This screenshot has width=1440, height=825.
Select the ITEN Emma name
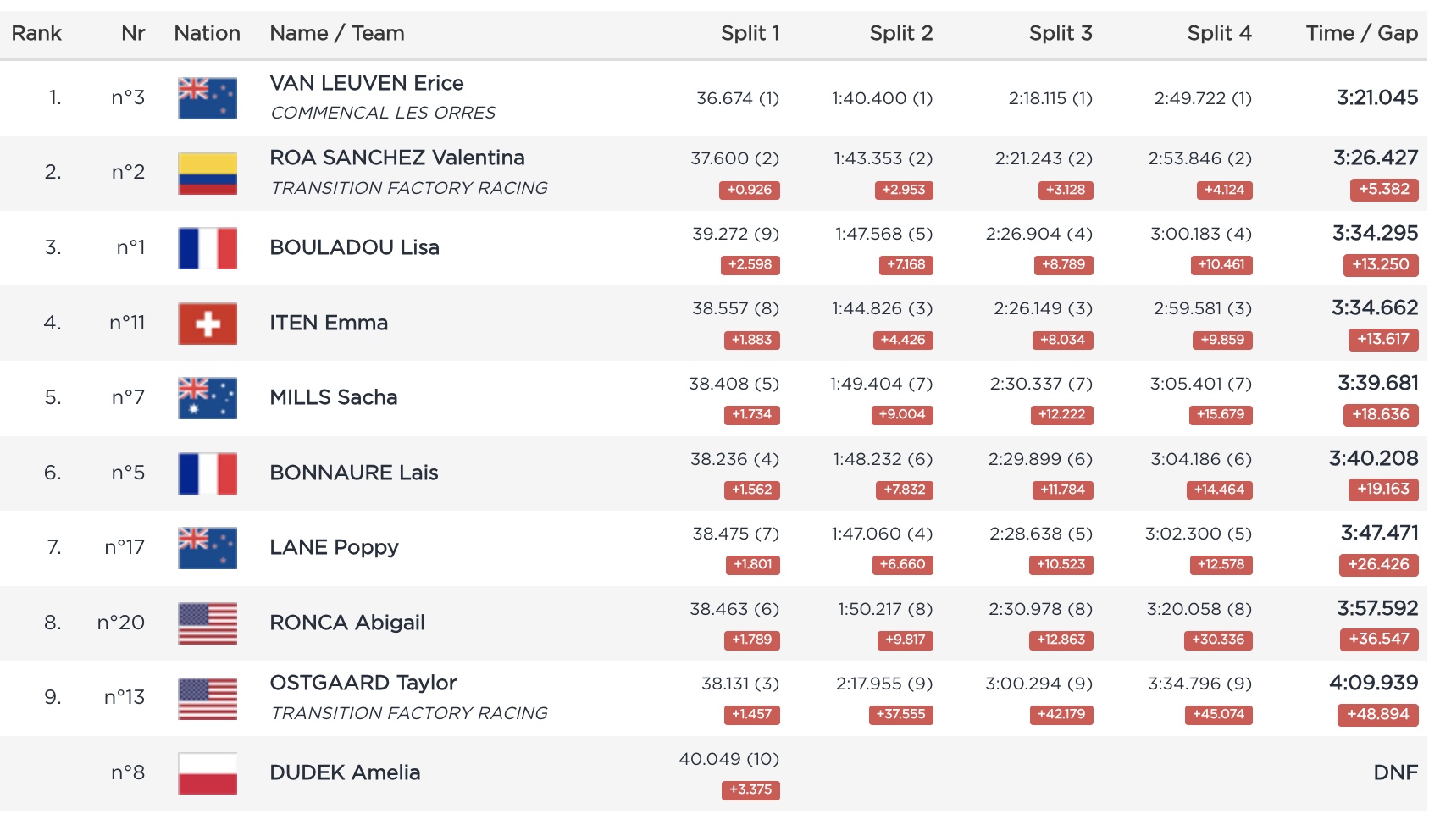pyautogui.click(x=329, y=323)
